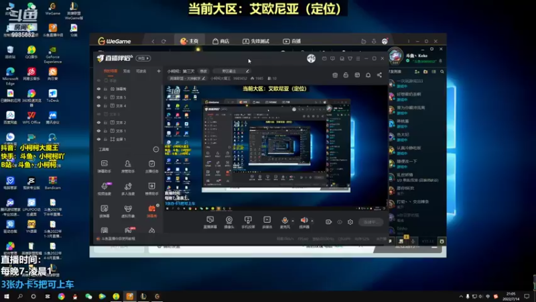Switch to third scene tab

pyautogui.click(x=141, y=71)
